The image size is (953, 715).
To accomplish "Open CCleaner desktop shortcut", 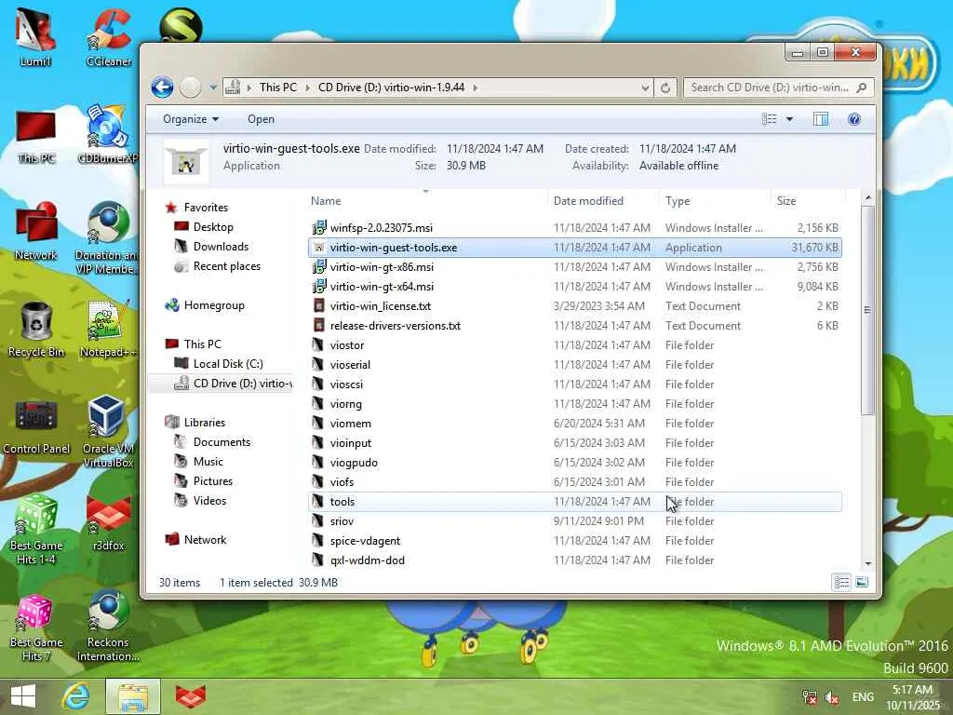I will coord(109,36).
